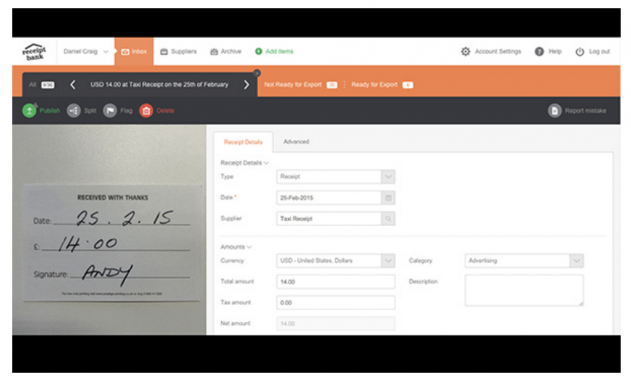Click the green Add Items plus icon
The height and width of the screenshot is (384, 631).
259,52
